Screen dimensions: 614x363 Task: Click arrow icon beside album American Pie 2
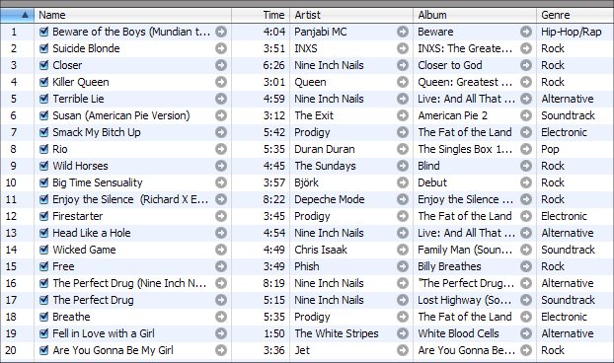pos(526,115)
